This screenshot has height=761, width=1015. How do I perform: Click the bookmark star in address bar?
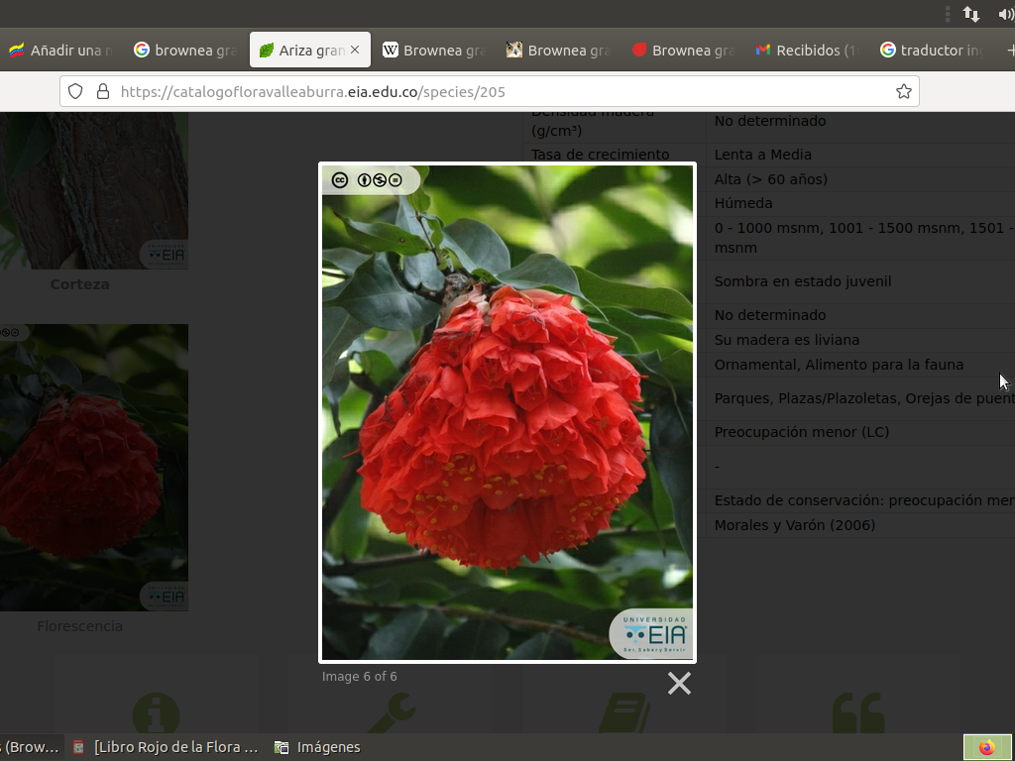pos(904,92)
